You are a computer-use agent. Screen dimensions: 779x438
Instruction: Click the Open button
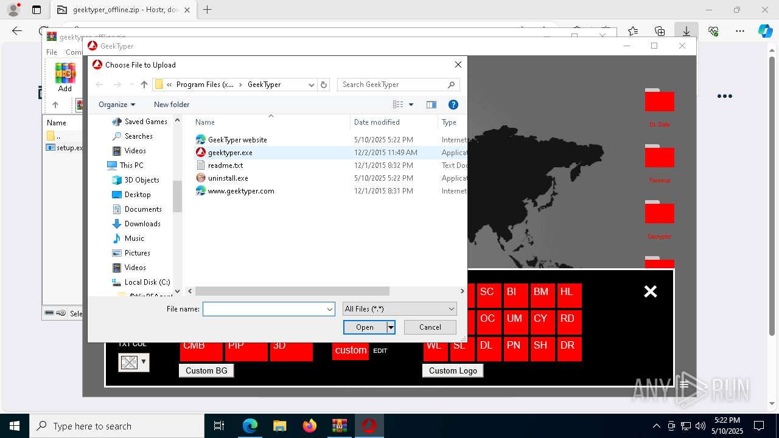point(365,327)
